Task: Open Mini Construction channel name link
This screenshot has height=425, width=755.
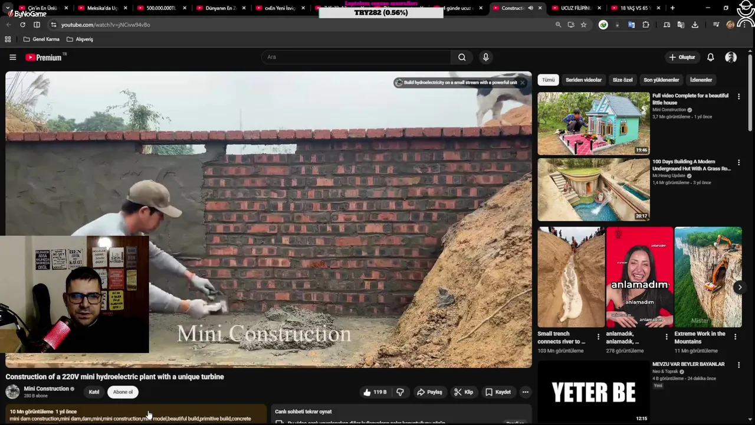Action: click(x=47, y=388)
